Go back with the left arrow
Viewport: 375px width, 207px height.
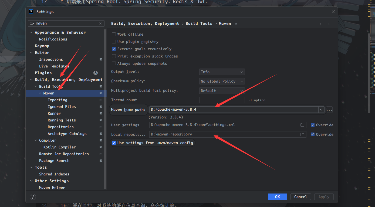[321, 24]
